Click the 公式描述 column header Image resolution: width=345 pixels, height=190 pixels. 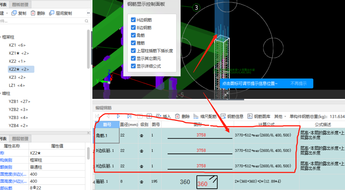[323, 124]
